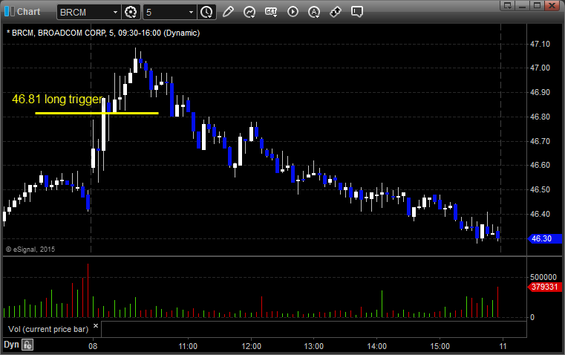Click the 46.81 long trigger label
The image size is (565, 355).
pos(58,98)
